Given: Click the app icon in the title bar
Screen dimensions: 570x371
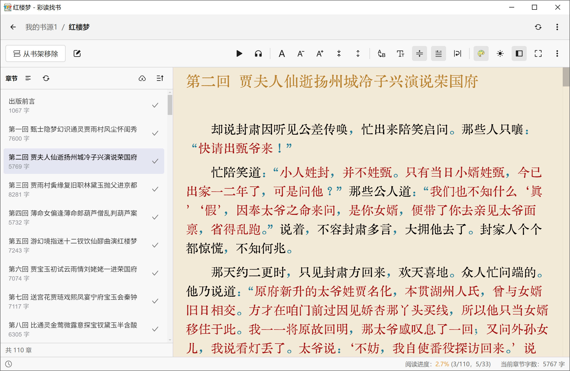Looking at the screenshot, I should pos(8,7).
